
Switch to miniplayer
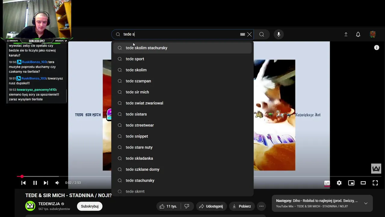pos(351,183)
